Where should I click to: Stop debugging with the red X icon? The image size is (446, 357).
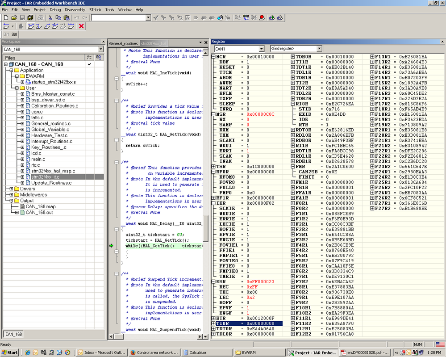[81, 26]
